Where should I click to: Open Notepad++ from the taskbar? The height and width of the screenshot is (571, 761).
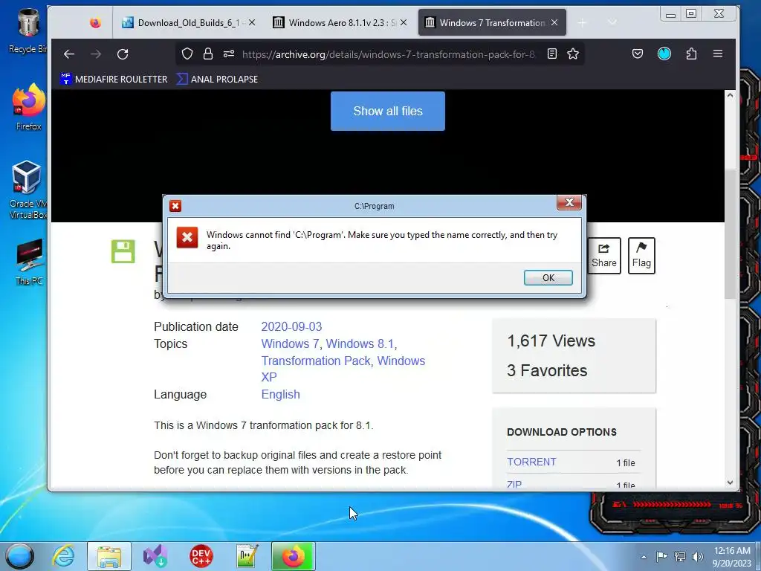click(247, 556)
